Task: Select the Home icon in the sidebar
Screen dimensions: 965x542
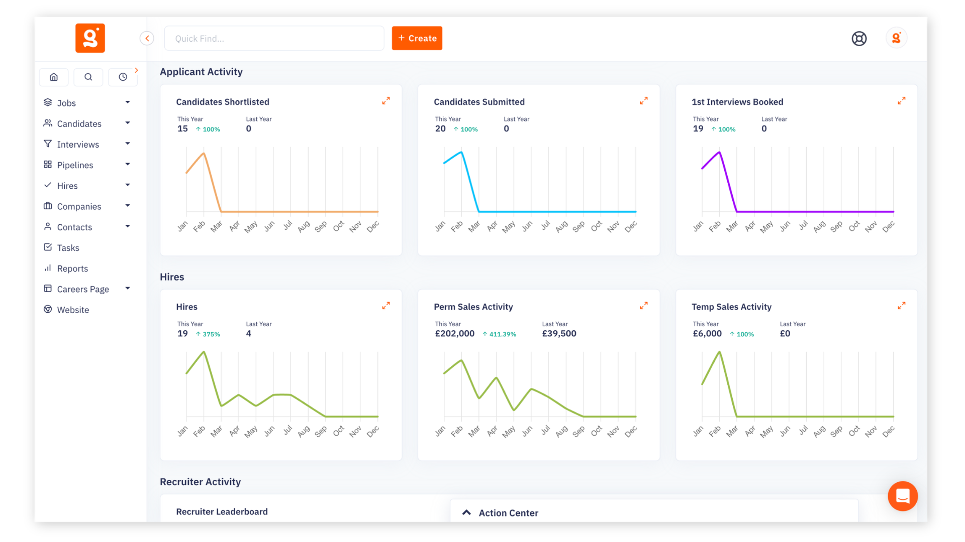Action: point(54,77)
